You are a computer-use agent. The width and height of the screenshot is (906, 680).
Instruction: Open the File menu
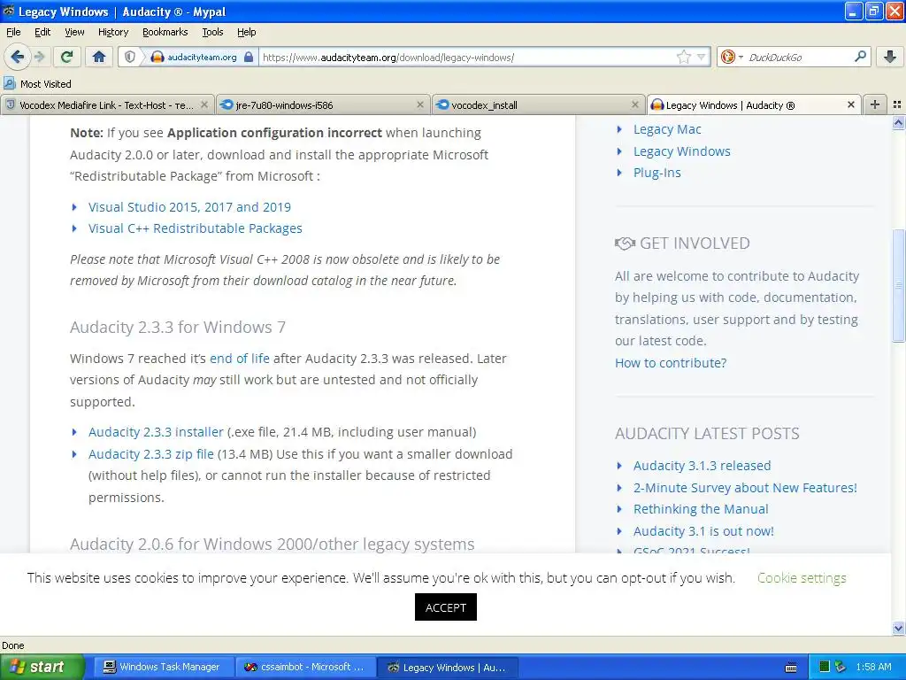point(13,32)
